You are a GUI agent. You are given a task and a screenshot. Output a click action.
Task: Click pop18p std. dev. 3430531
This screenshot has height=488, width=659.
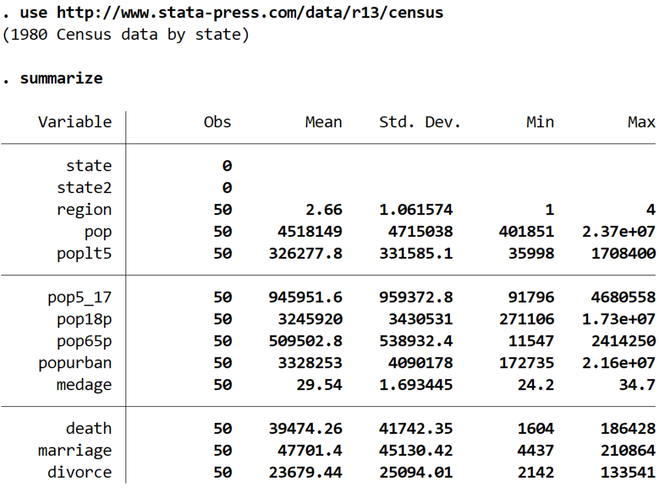421,319
